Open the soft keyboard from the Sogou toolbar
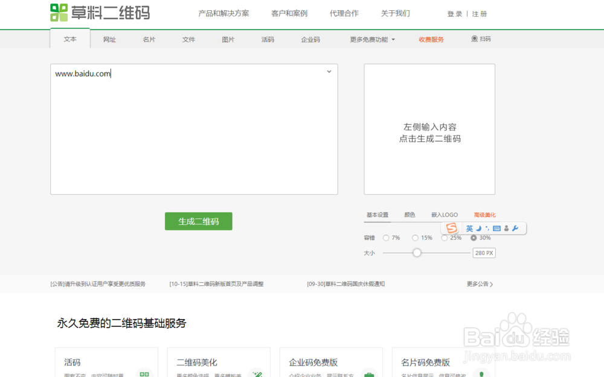 (496, 228)
